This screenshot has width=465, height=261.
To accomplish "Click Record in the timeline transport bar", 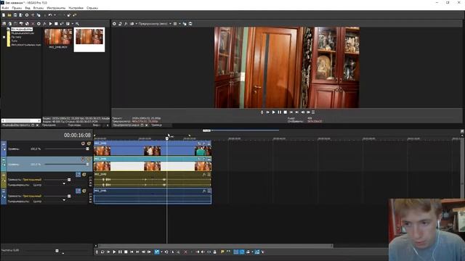I will (97, 252).
